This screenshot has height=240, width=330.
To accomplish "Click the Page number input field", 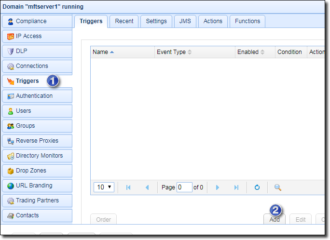I will pyautogui.click(x=184, y=187).
